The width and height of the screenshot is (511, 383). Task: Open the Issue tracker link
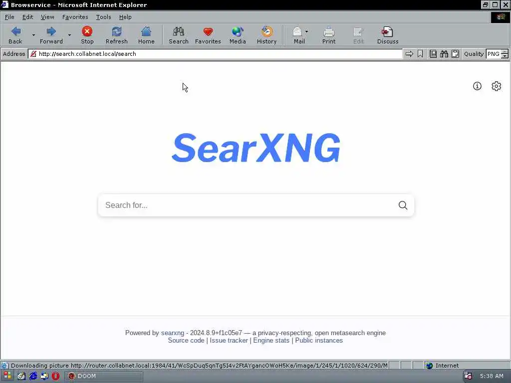click(229, 340)
